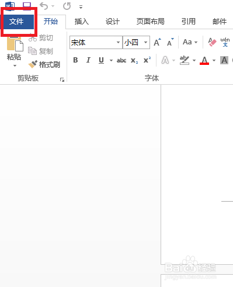
Task: Toggle Bold formatting
Action: click(75, 60)
